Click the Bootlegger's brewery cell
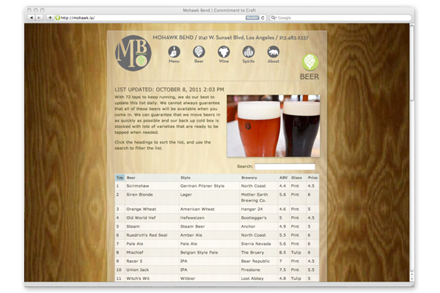This screenshot has height=293, width=440. tap(254, 218)
